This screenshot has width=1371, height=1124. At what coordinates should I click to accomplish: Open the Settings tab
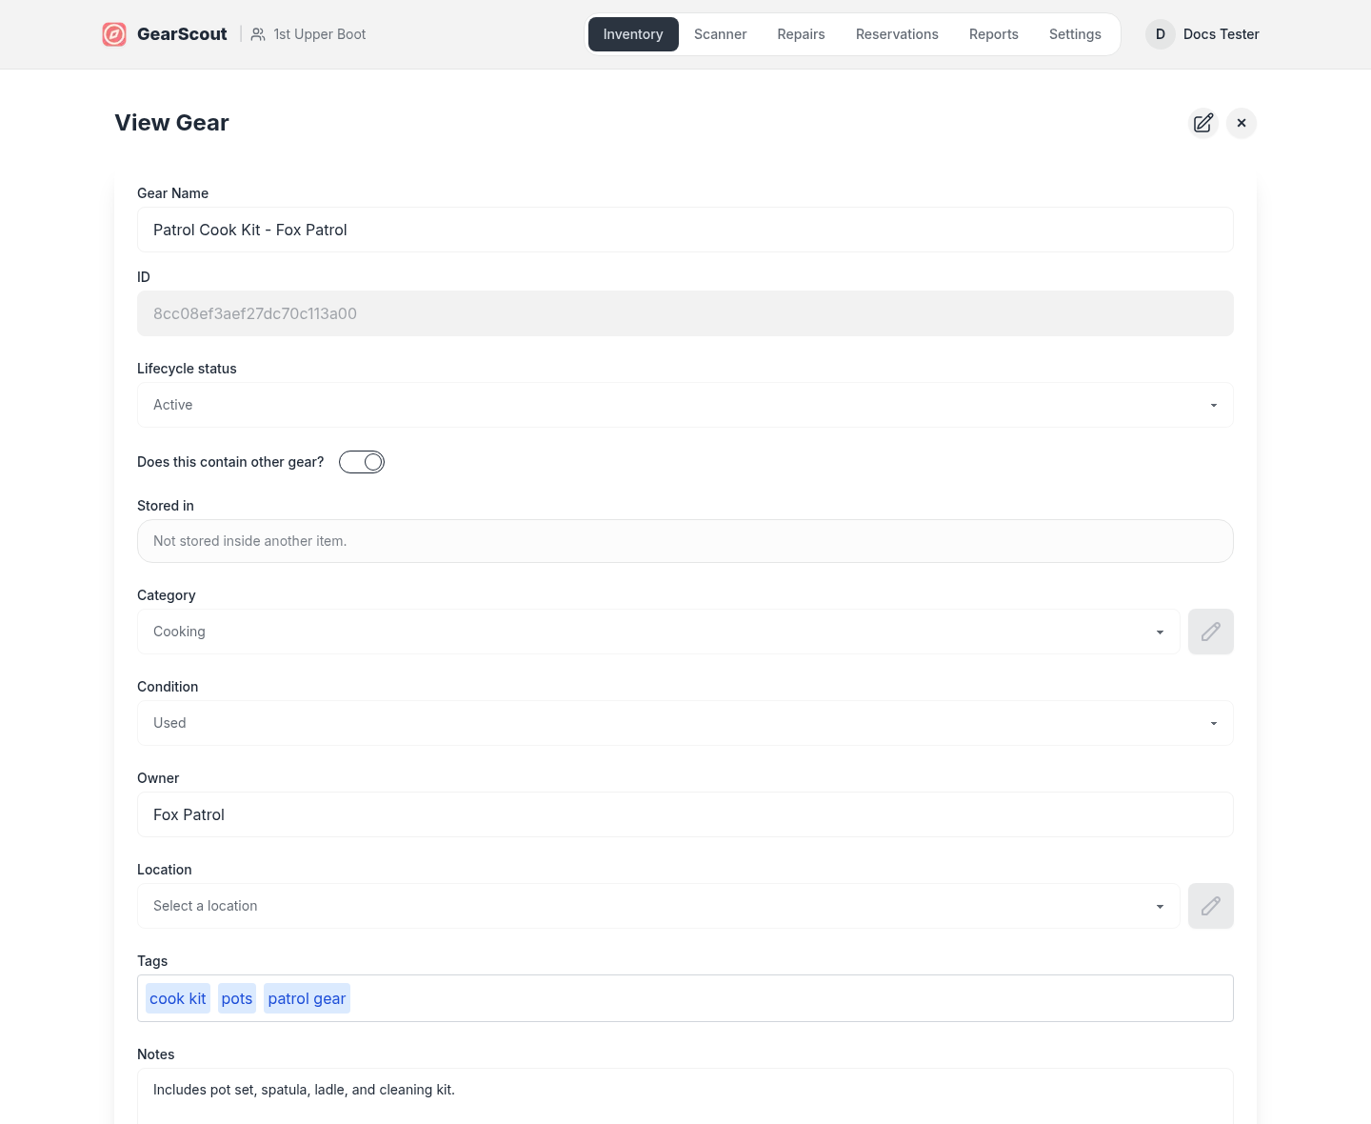1075,34
